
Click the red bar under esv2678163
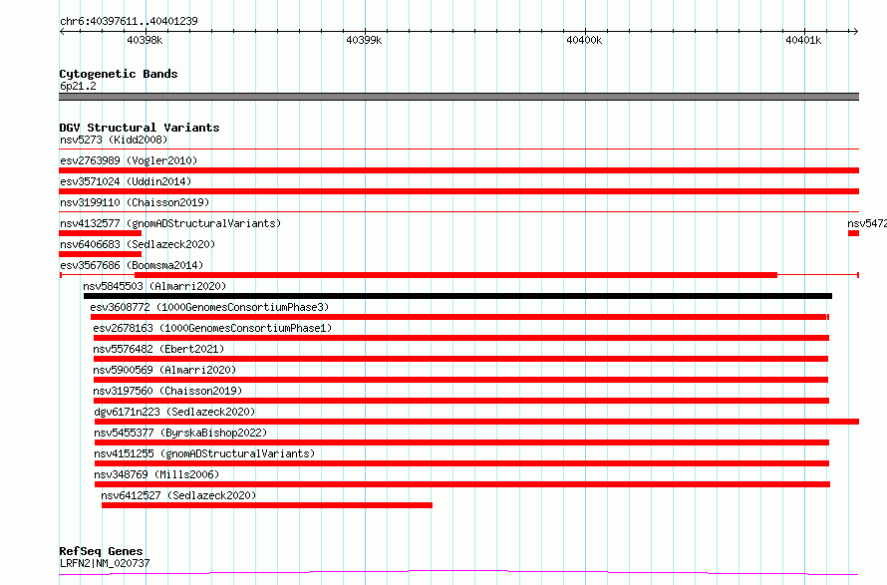coord(461,338)
